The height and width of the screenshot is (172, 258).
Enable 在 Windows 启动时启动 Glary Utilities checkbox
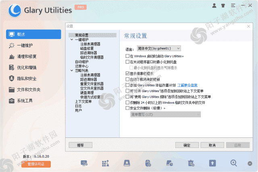[127, 56]
